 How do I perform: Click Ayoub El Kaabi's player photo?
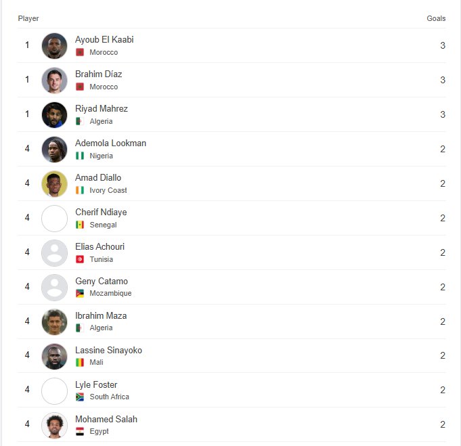click(54, 46)
